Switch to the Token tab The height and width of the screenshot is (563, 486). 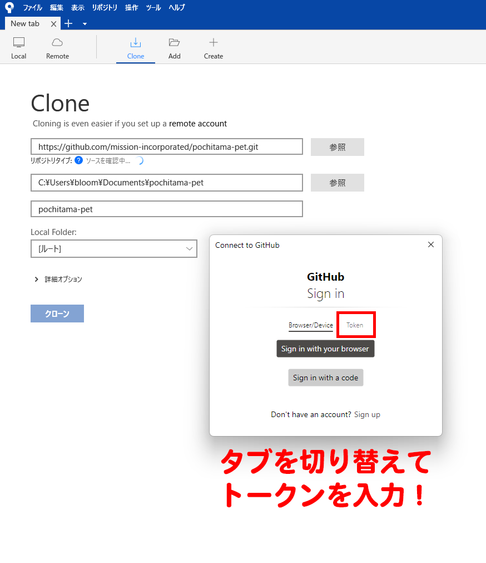point(355,325)
